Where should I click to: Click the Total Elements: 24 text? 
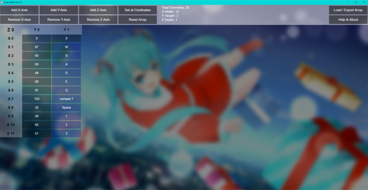[x=175, y=7]
